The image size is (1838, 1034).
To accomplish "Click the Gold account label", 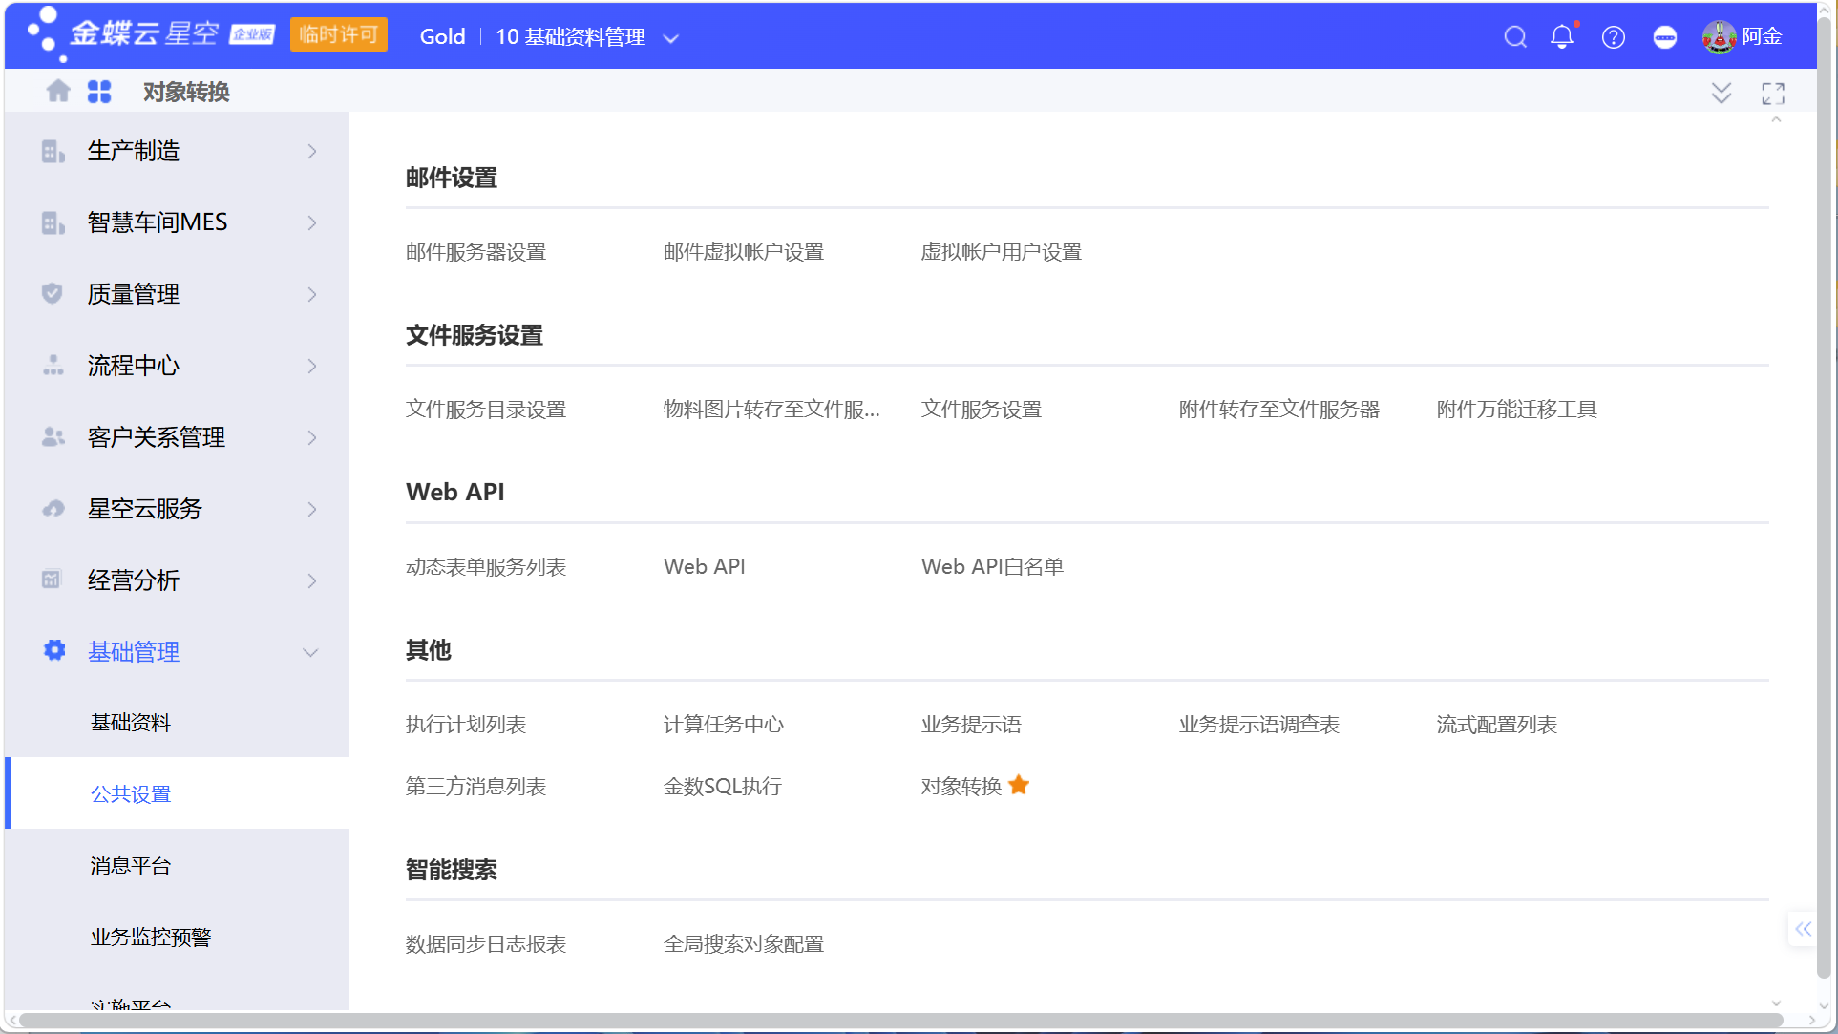I will click(x=443, y=37).
